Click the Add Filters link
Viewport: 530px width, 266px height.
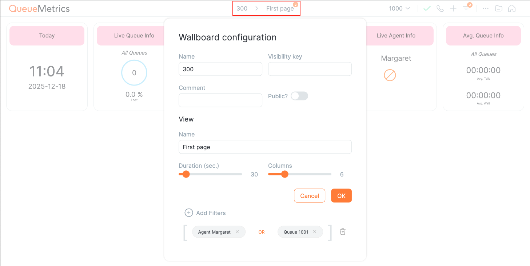pyautogui.click(x=205, y=213)
